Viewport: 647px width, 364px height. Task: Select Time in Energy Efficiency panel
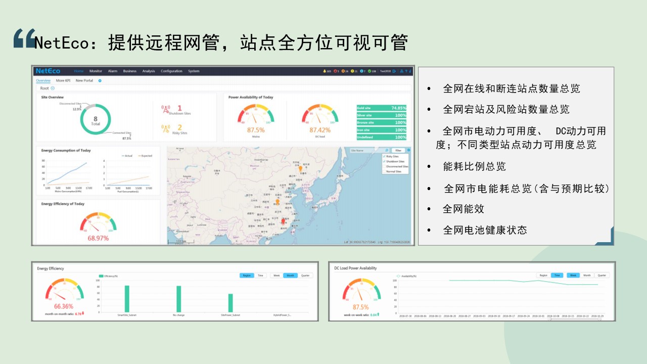pos(260,276)
